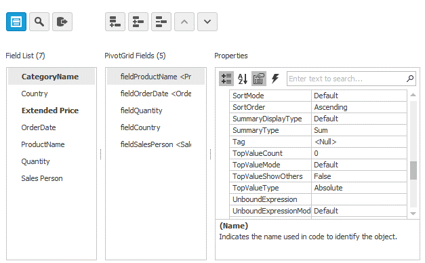Open the TopValueShowOthers value False

coord(359,176)
